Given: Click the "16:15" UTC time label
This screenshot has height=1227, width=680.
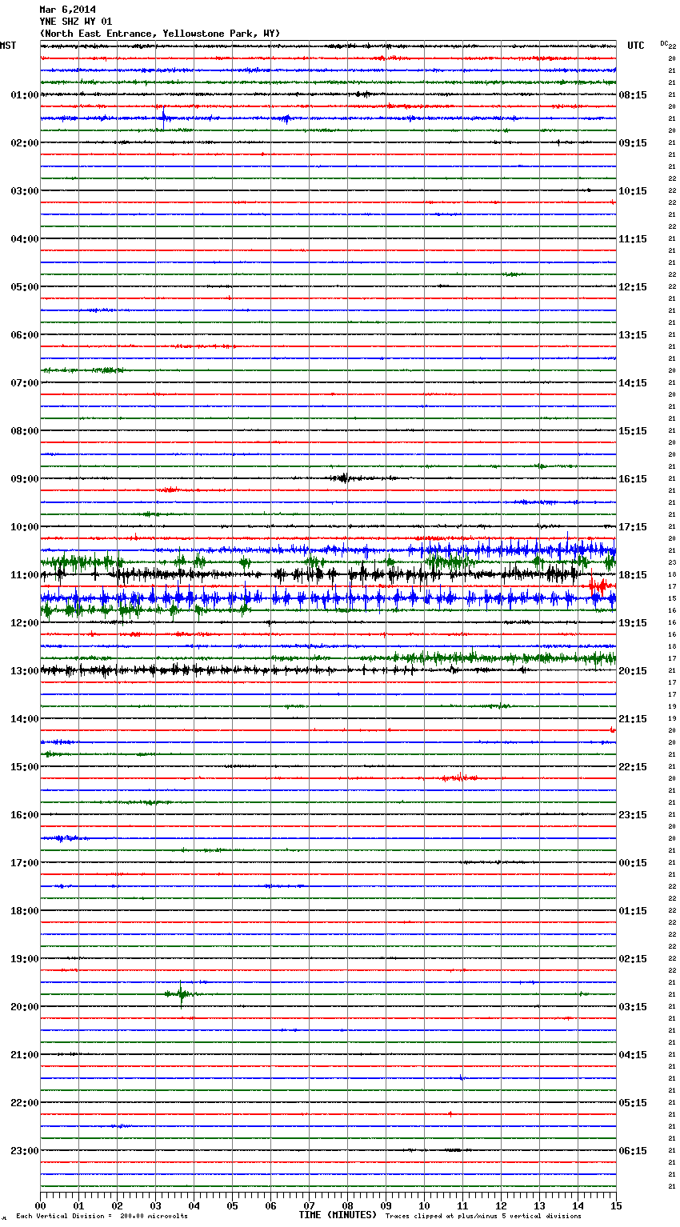Looking at the screenshot, I should [633, 479].
